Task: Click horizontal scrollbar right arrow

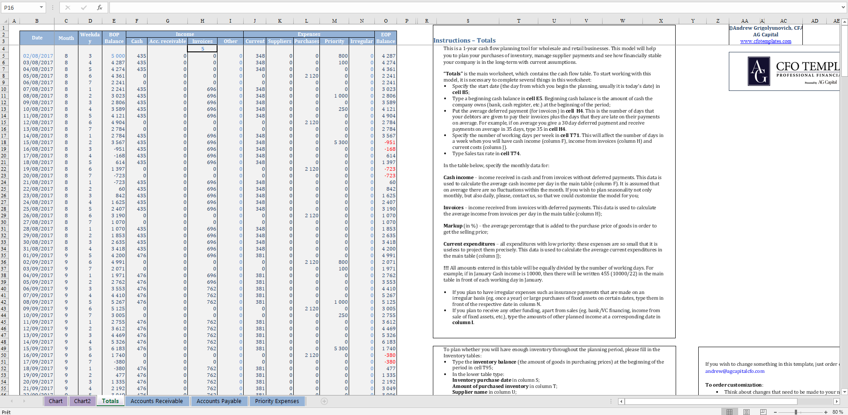Action: (x=836, y=401)
